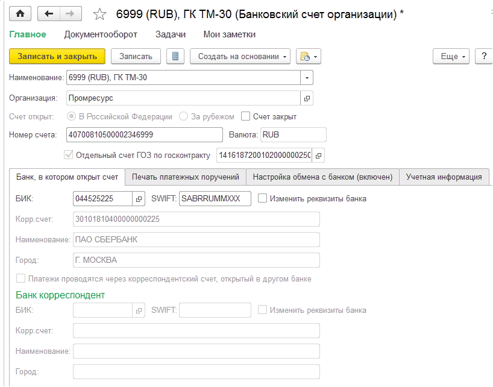Switch to Печать платежных поручений tab
The width and height of the screenshot is (493, 387).
186,177
